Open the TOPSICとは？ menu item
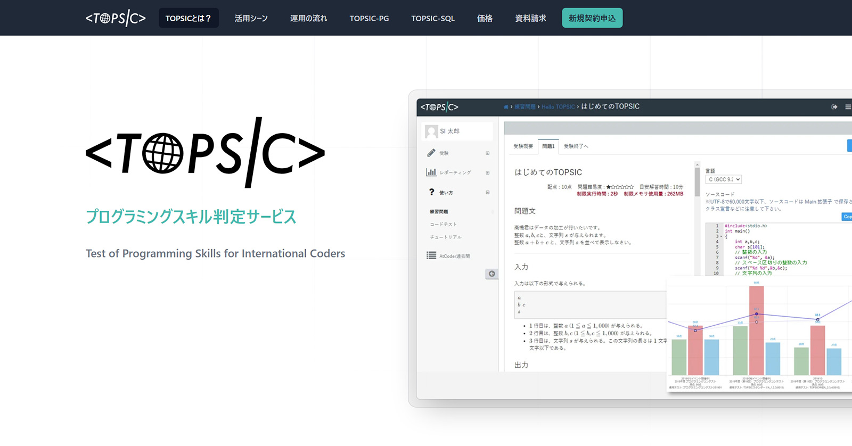This screenshot has height=446, width=852. click(189, 18)
